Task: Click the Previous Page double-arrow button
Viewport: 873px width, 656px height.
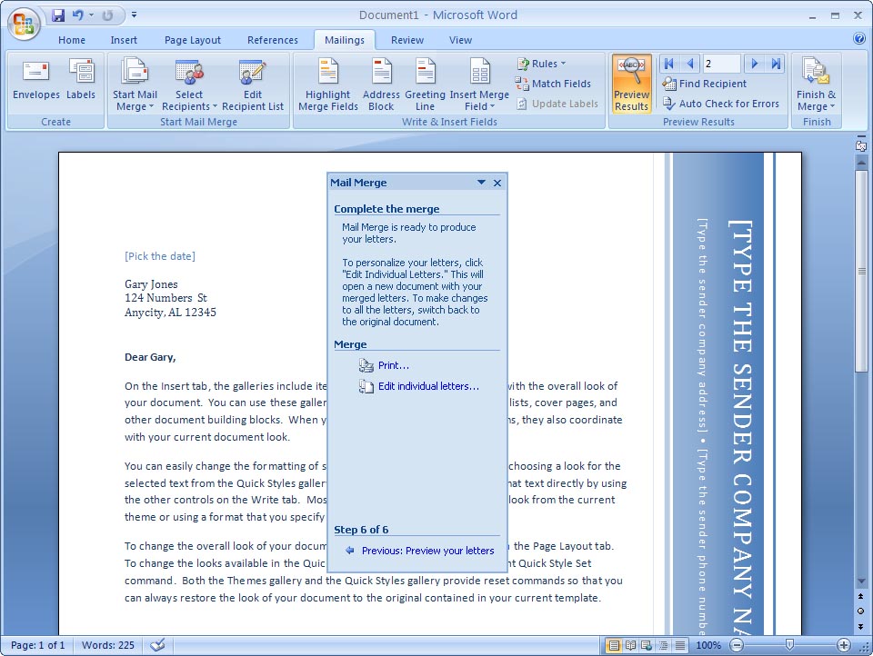Action: coord(861,596)
